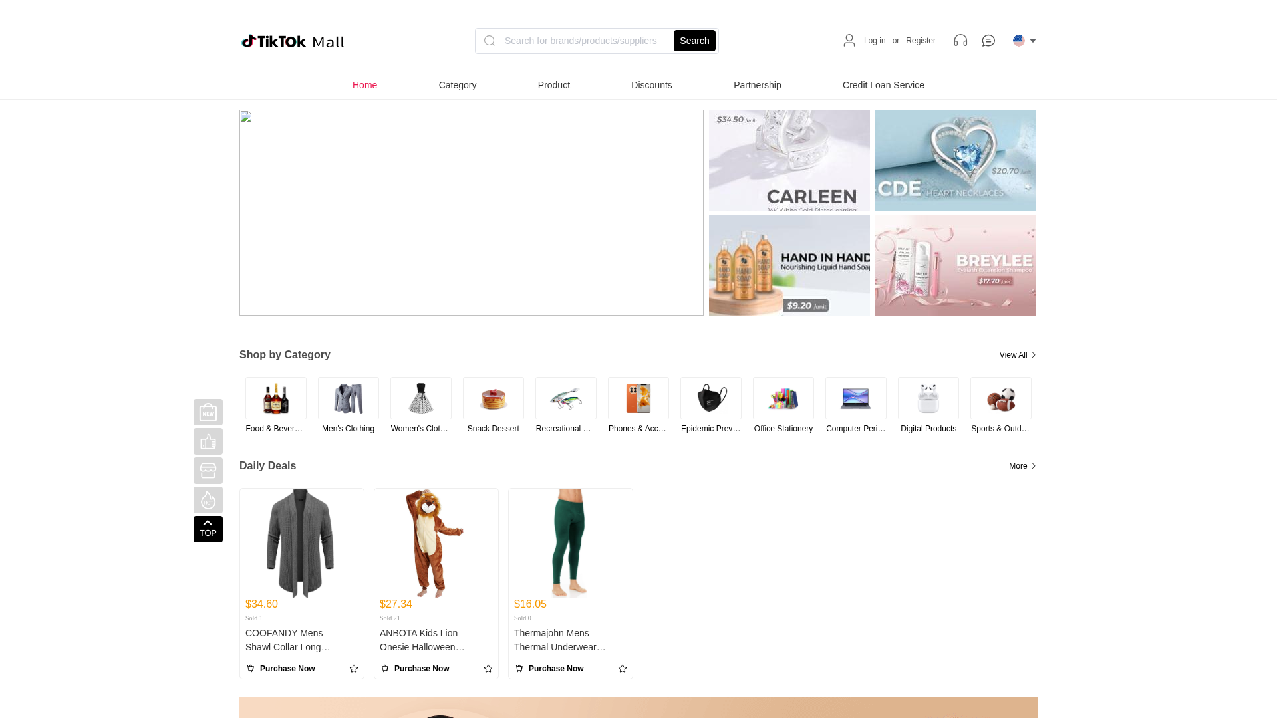
Task: Select the Women's Clothing category icon
Action: pos(421,398)
